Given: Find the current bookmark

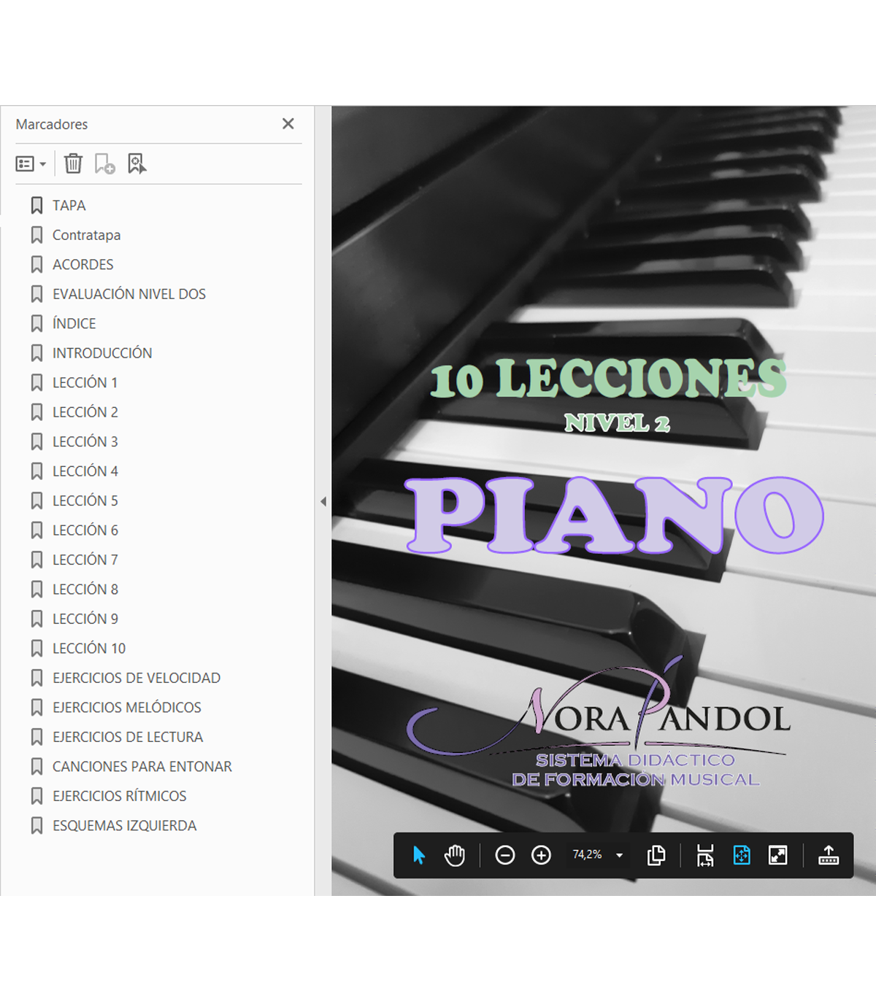Looking at the screenshot, I should (137, 163).
